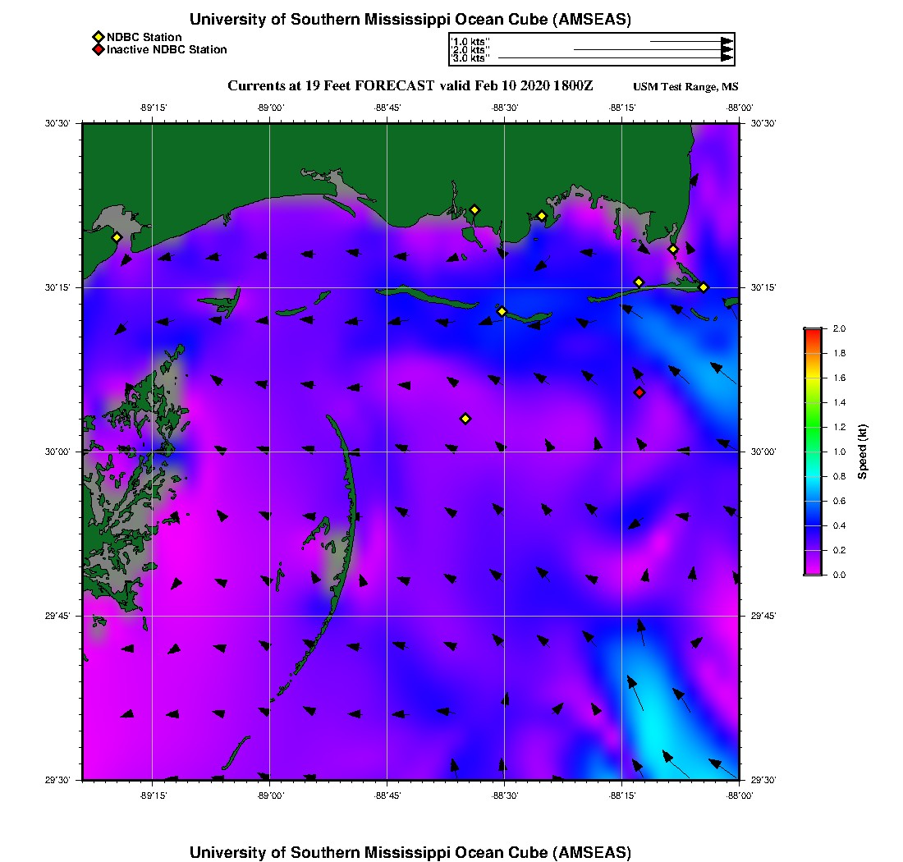Click the magenta bottom of the speed colorbar
Viewport: 903px width, 862px height.
812,571
